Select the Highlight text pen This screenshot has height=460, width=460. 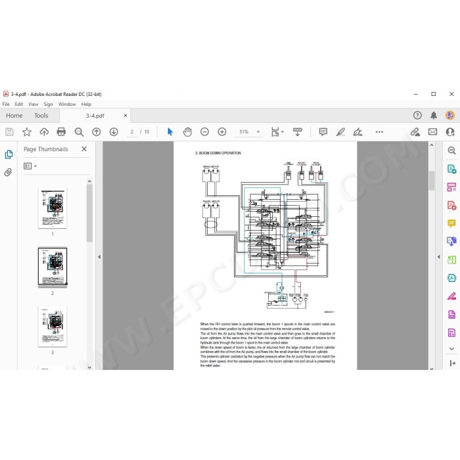click(x=340, y=131)
